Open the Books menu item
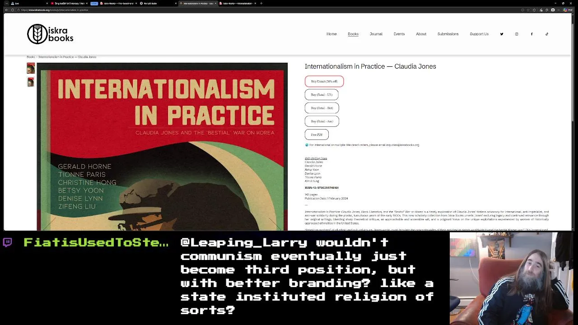 [x=353, y=34]
